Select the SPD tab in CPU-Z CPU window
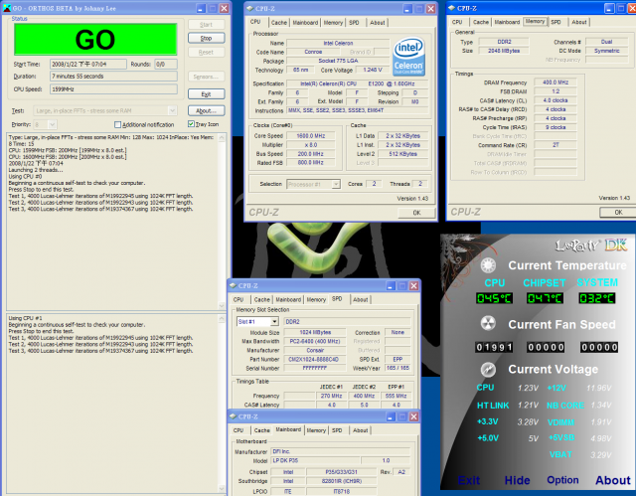The image size is (636, 496). (x=354, y=23)
